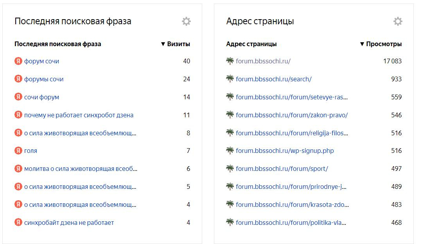Open 'сочи форум' search phrase link
Viewport: 431px width, 244px height.
[41, 97]
